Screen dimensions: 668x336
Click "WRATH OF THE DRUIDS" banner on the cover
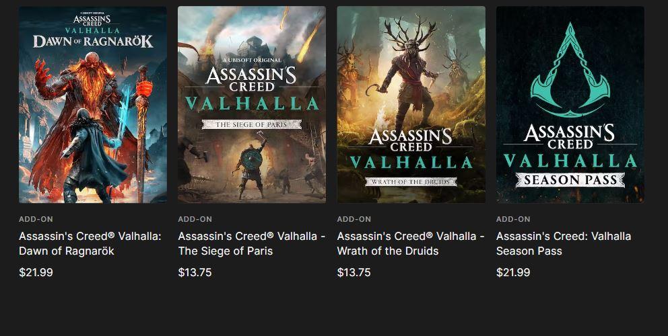tap(411, 181)
